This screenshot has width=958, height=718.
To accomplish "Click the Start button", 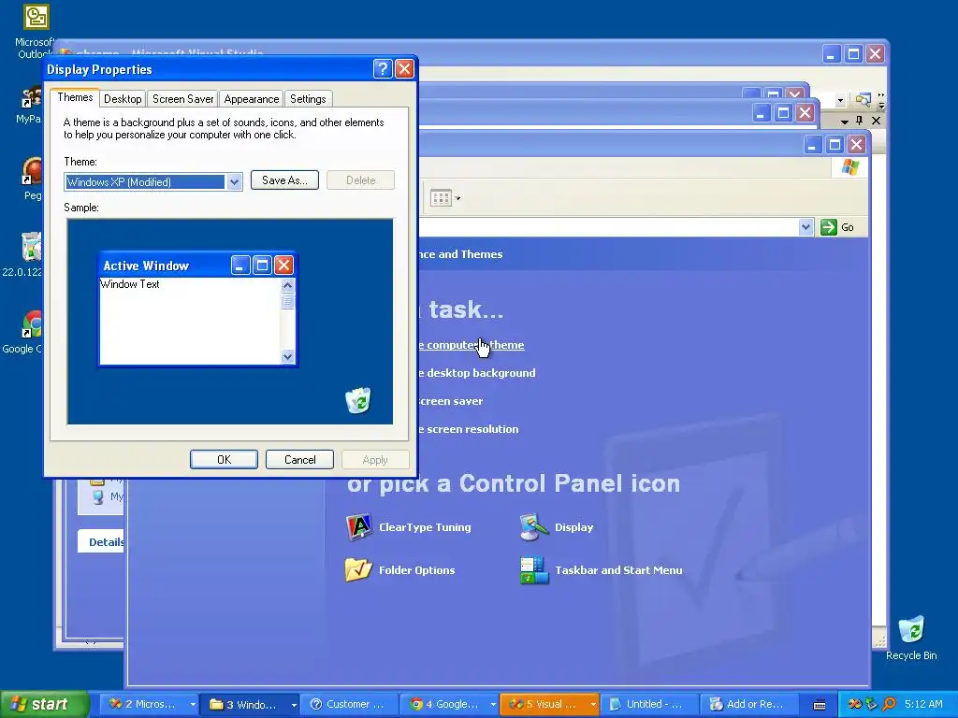I will coord(43,705).
